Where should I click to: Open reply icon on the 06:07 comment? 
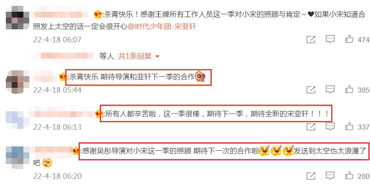[x=330, y=39]
